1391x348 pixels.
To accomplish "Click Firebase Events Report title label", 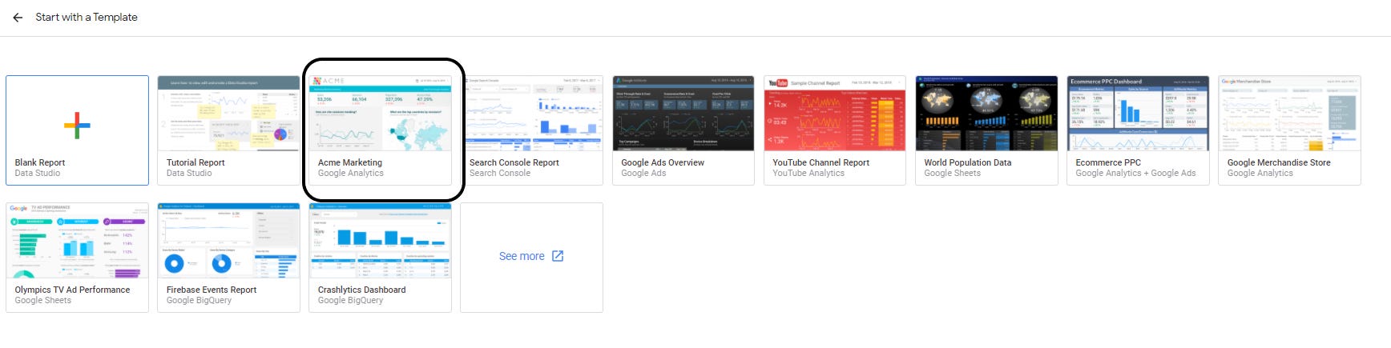I will [x=212, y=290].
